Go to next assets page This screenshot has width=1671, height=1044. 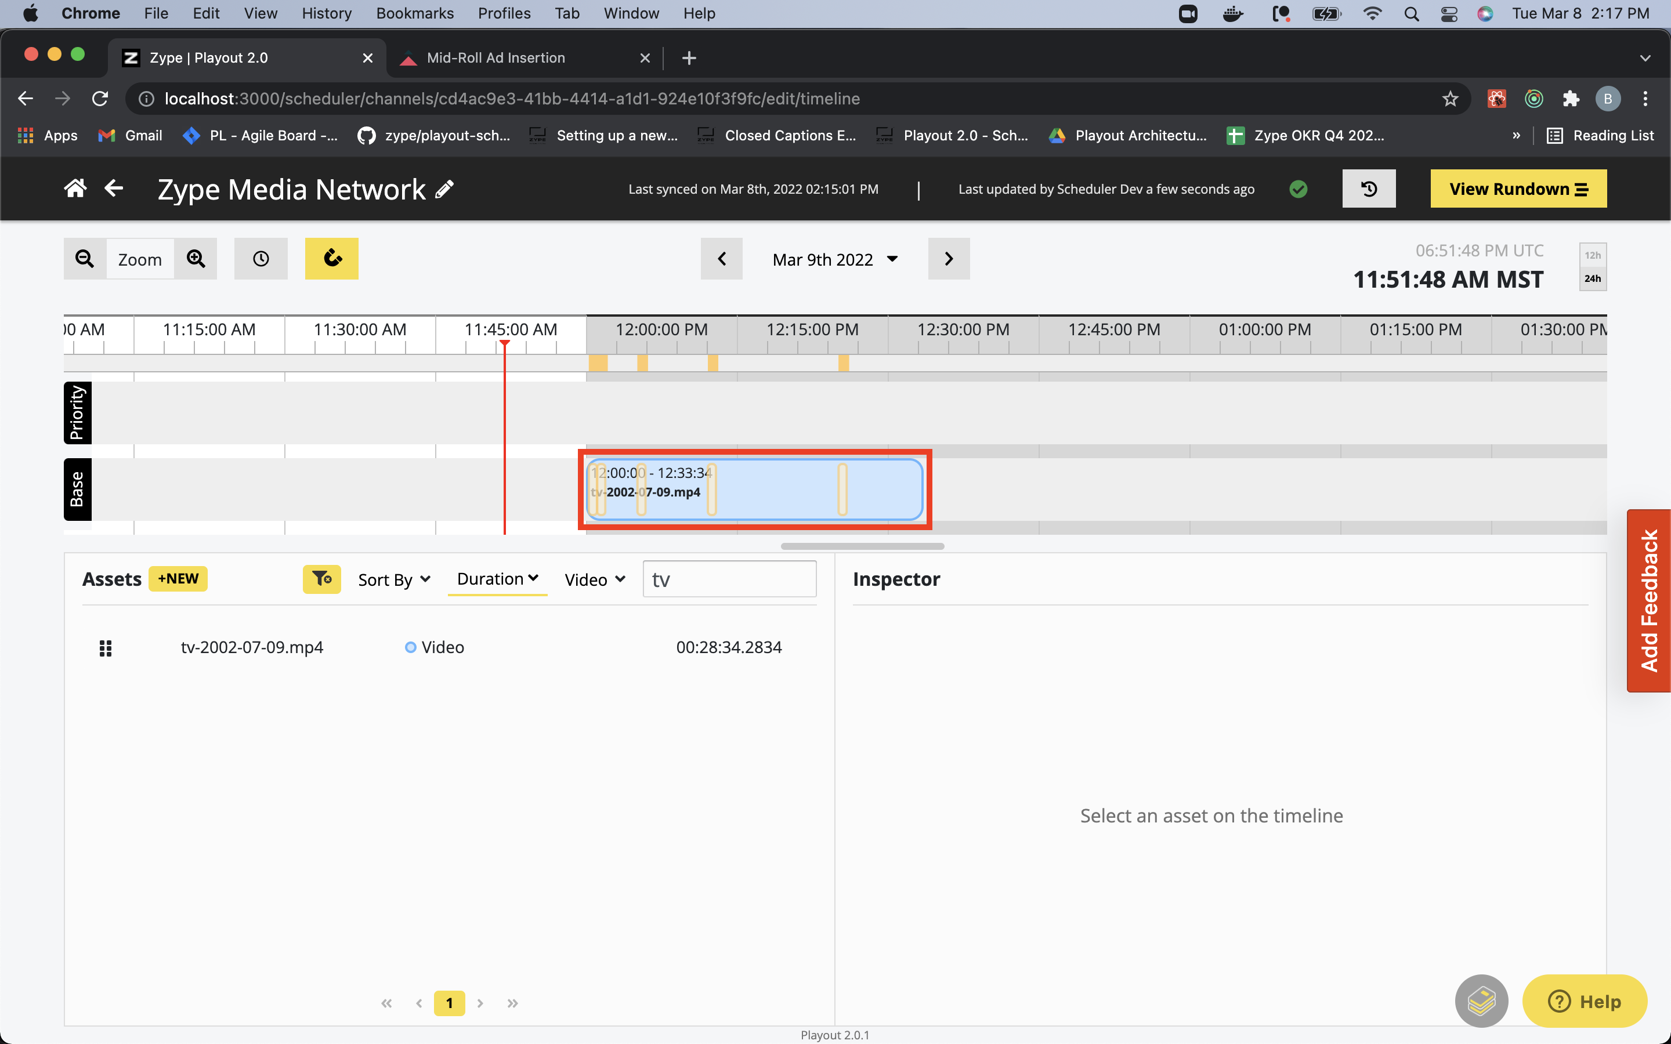click(x=480, y=1003)
